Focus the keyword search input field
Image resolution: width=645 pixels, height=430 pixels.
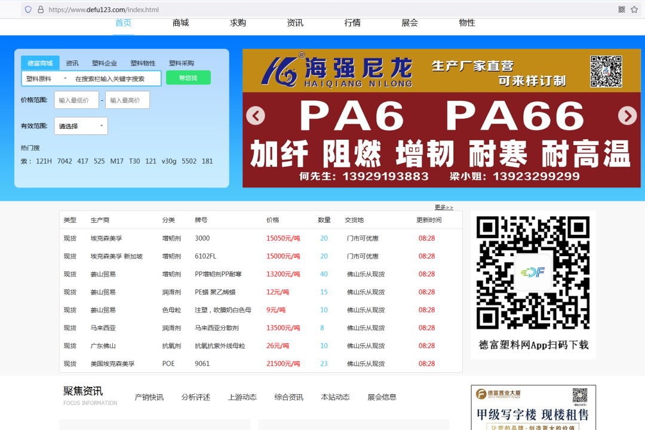115,79
